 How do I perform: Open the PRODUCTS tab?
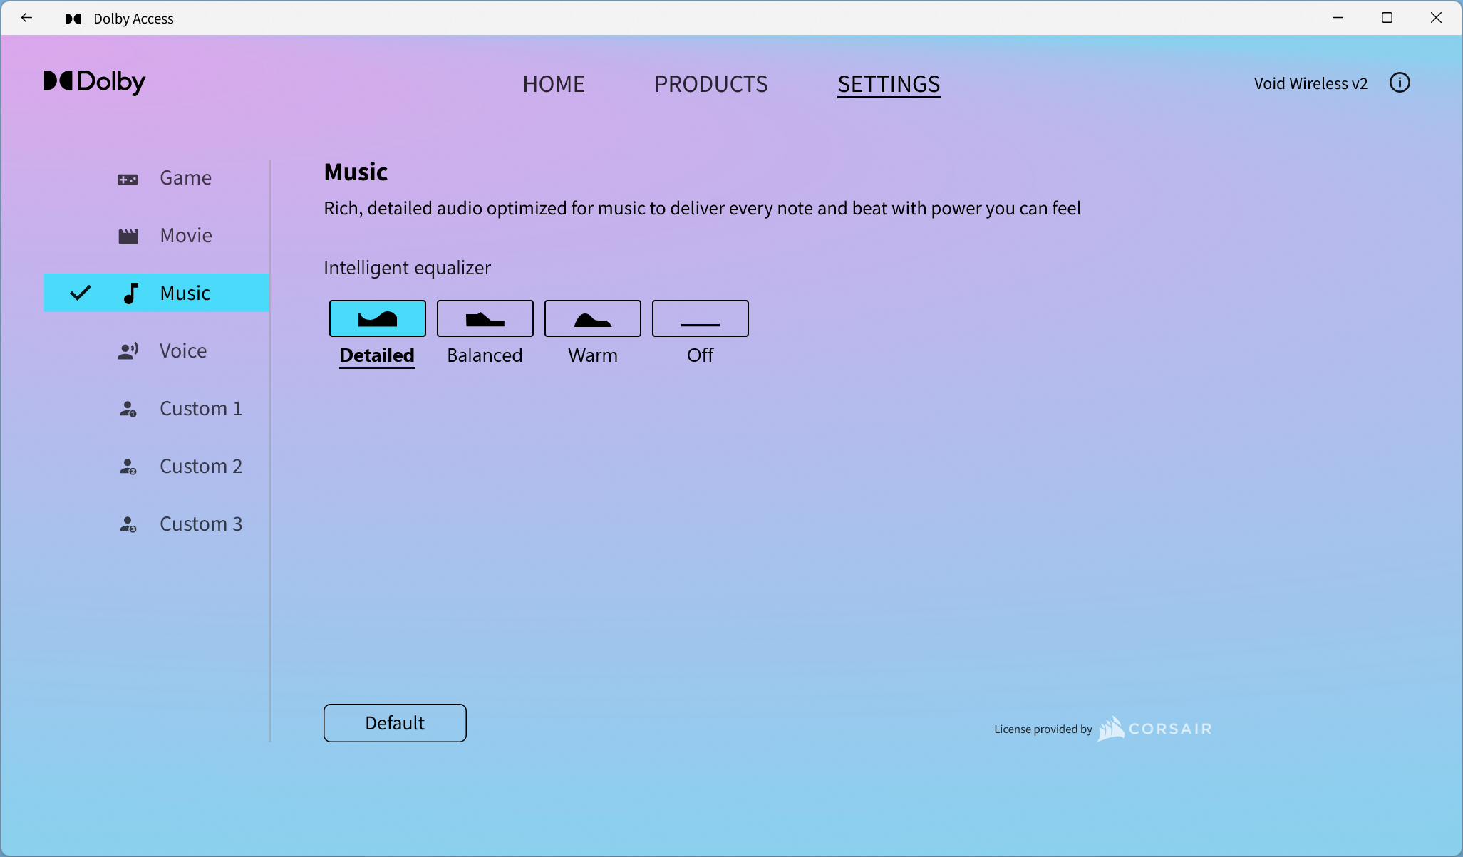(711, 84)
